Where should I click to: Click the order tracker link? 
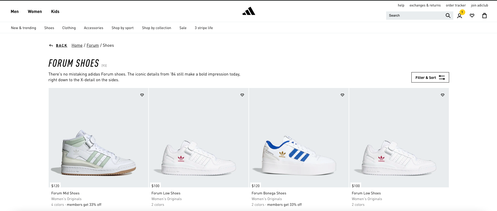456,5
